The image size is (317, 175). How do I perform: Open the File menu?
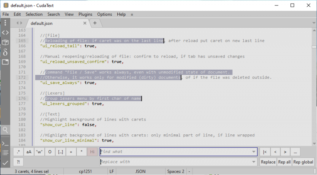tap(6, 14)
